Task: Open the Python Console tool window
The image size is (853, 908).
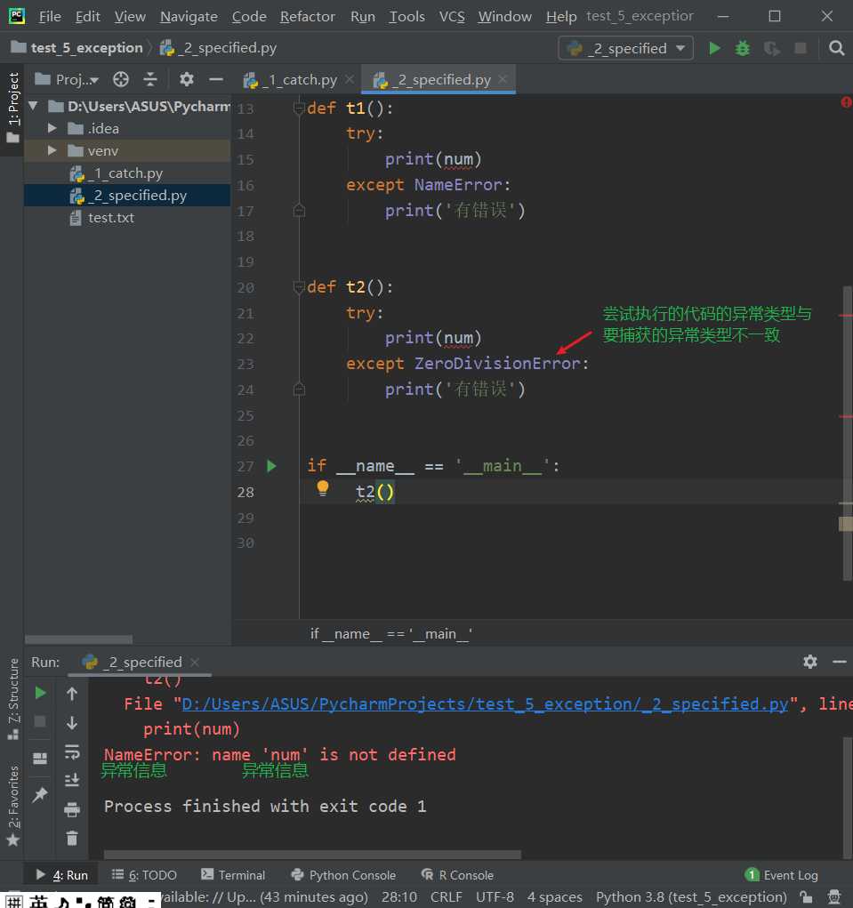Action: (344, 875)
